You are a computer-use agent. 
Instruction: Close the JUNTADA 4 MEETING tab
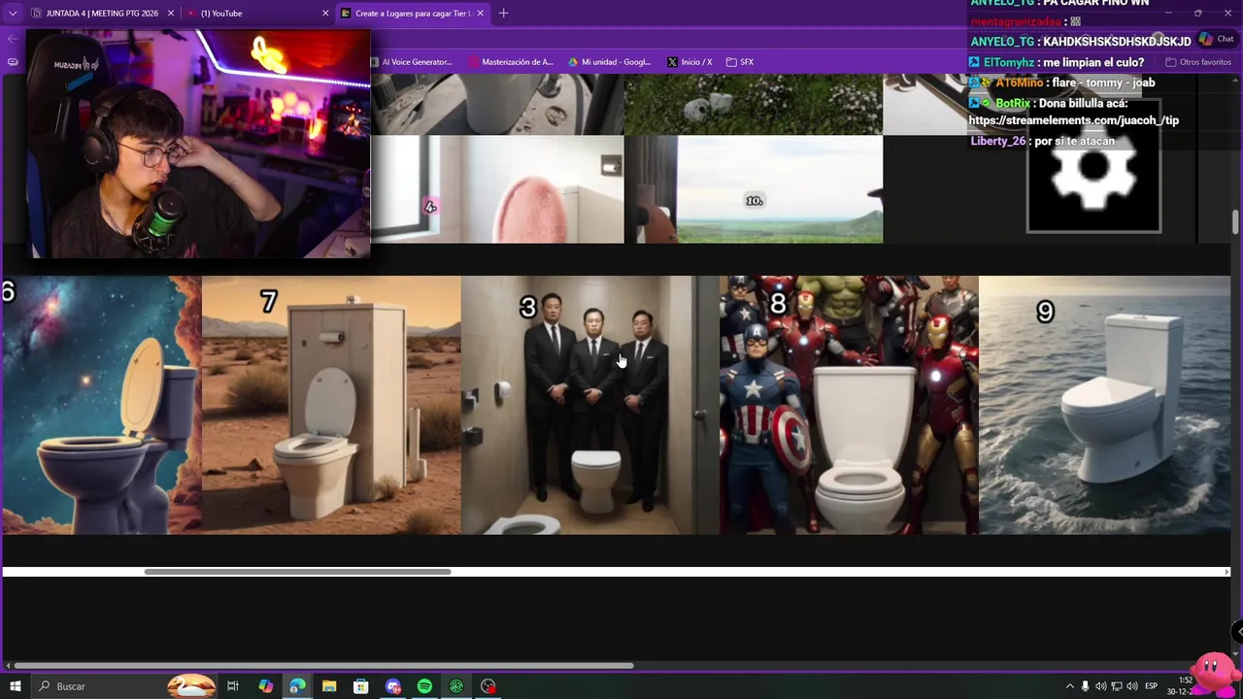[x=171, y=14]
